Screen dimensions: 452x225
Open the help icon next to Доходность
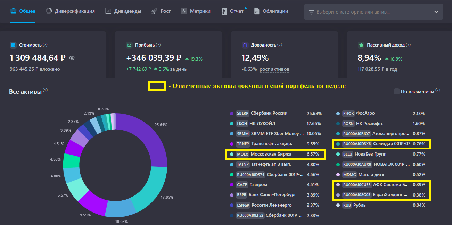point(280,45)
